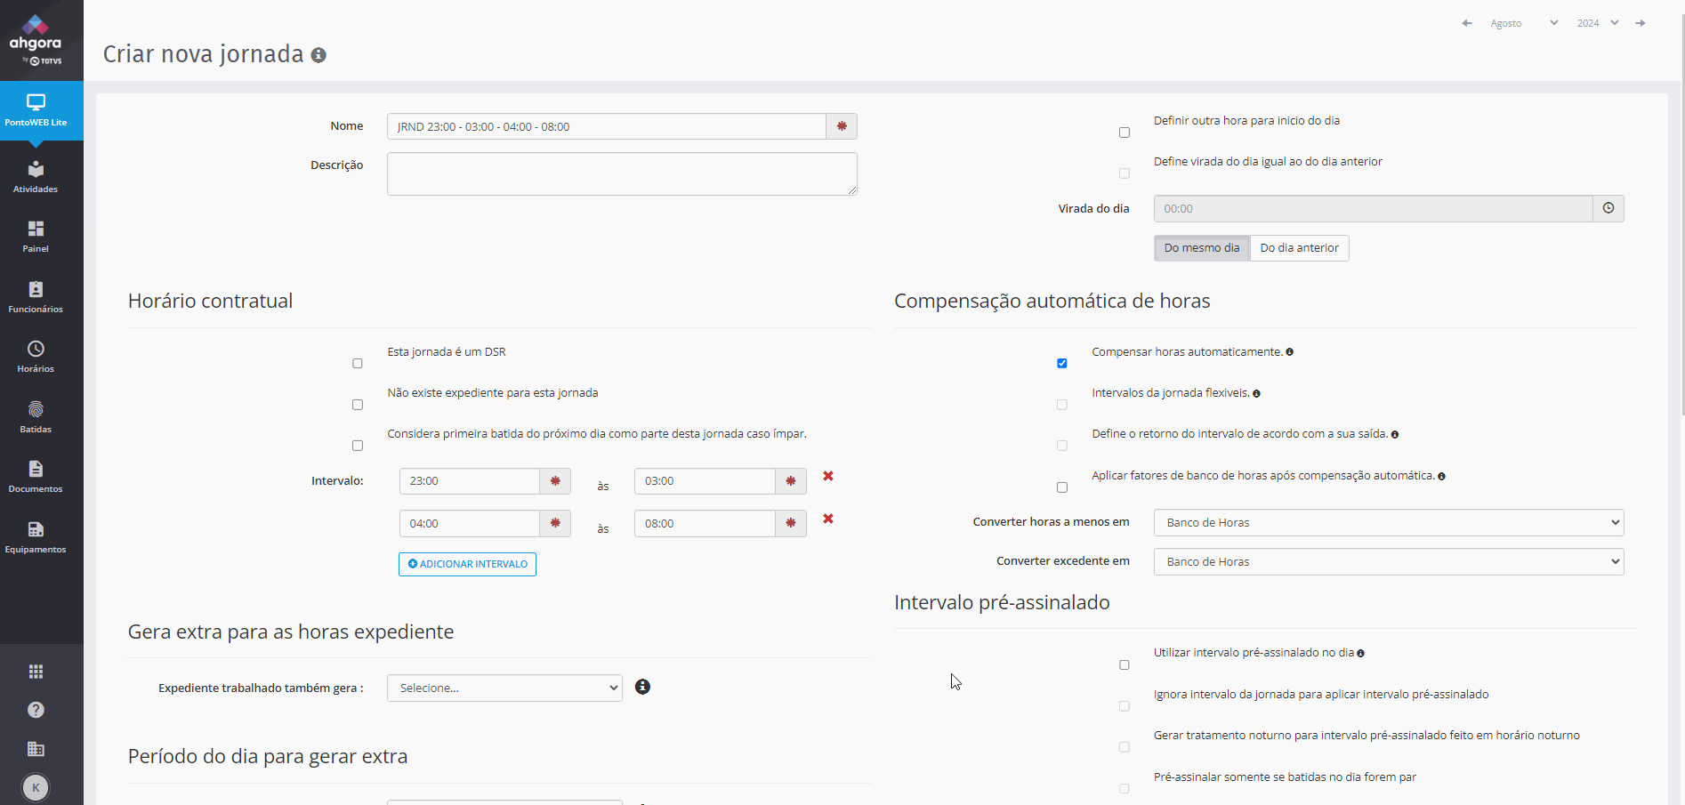The height and width of the screenshot is (805, 1685).
Task: Open Horários in the sidebar
Action: [36, 357]
